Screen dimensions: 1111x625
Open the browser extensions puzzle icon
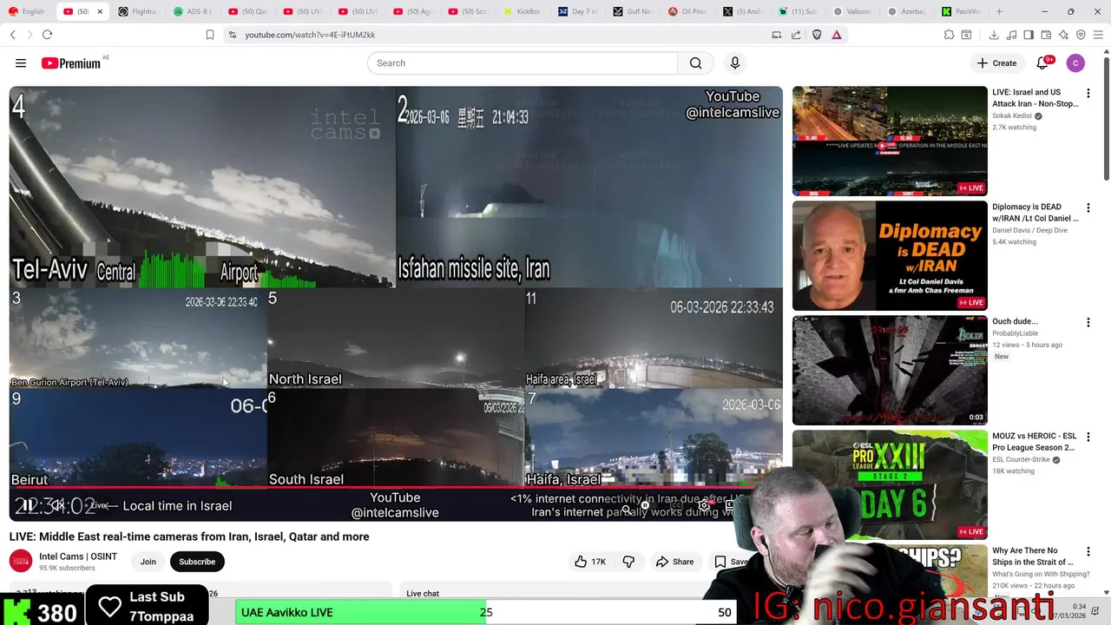pos(950,35)
